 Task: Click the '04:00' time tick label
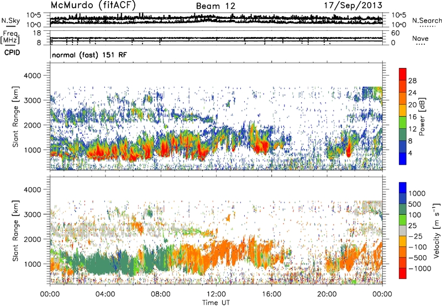(105, 294)
